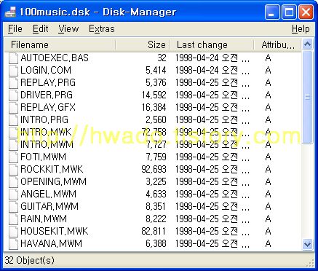Select the HAVANA.MWM filename
Screen dimensions: 318x271
click(52, 244)
